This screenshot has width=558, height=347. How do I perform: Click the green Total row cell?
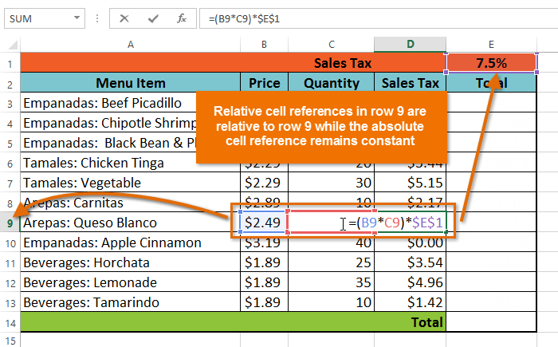[233, 322]
